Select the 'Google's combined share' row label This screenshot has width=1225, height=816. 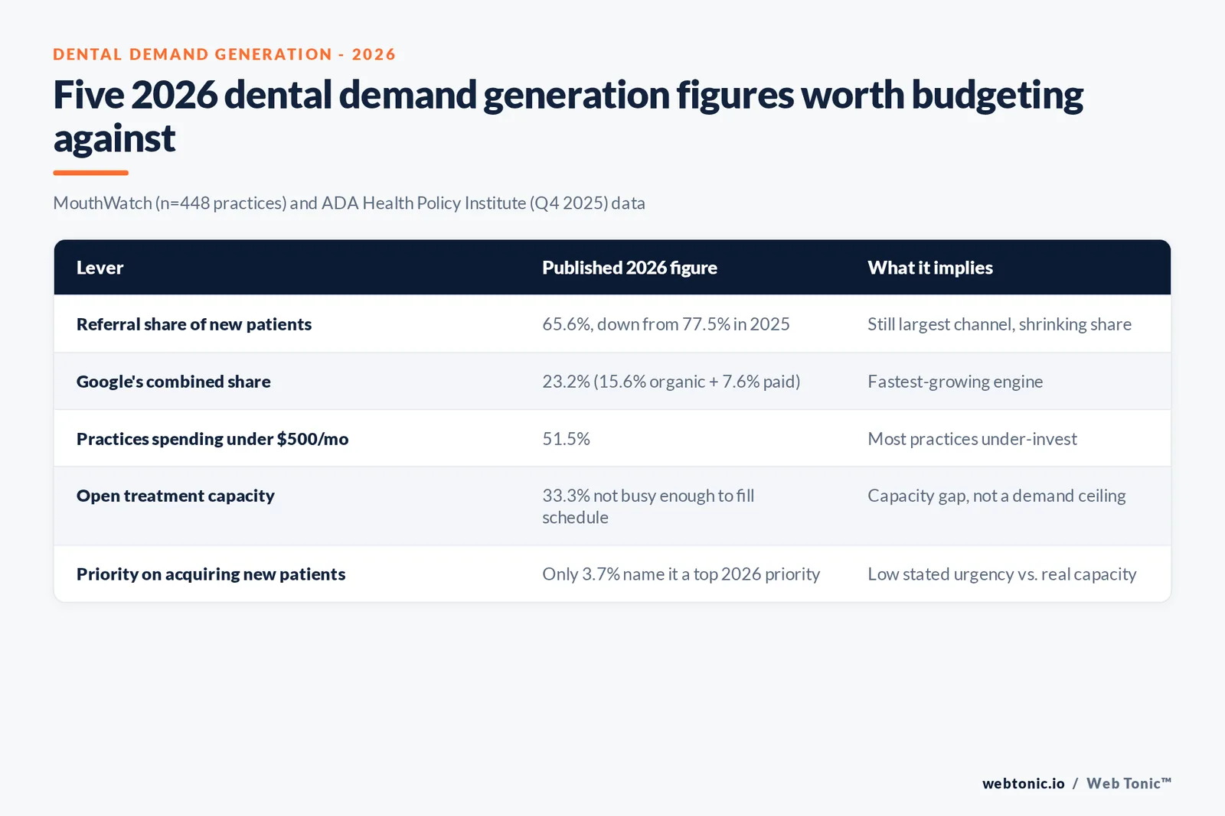pyautogui.click(x=174, y=382)
